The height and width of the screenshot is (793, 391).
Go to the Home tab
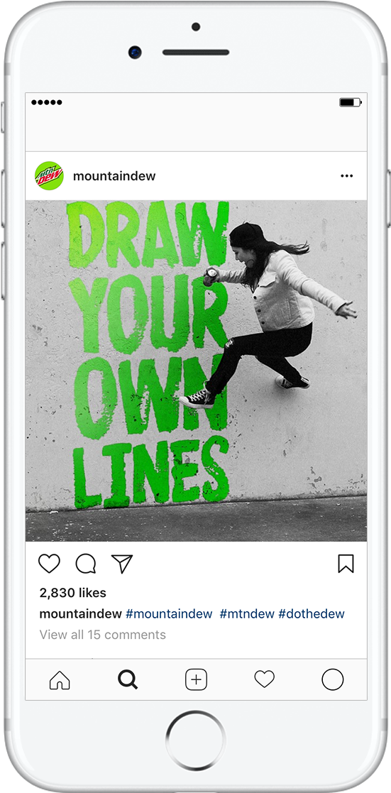click(x=60, y=679)
